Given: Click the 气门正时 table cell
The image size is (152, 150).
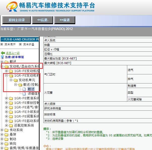Looking at the screenshot, I should (85, 74).
